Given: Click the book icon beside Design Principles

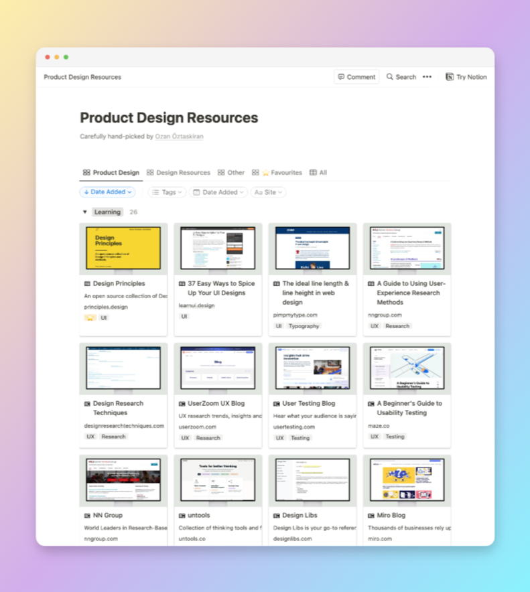Looking at the screenshot, I should pyautogui.click(x=87, y=283).
